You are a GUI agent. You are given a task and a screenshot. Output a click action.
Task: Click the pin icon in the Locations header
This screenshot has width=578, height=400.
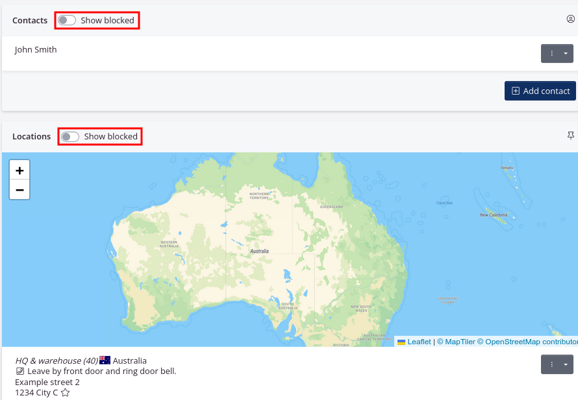coord(570,135)
